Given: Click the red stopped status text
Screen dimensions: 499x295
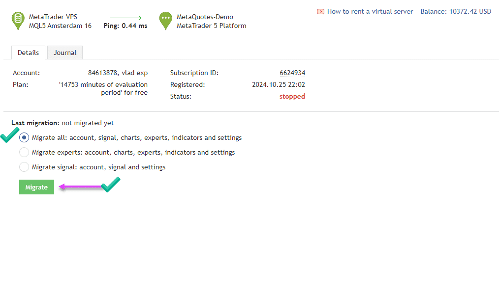Looking at the screenshot, I should click(x=292, y=96).
